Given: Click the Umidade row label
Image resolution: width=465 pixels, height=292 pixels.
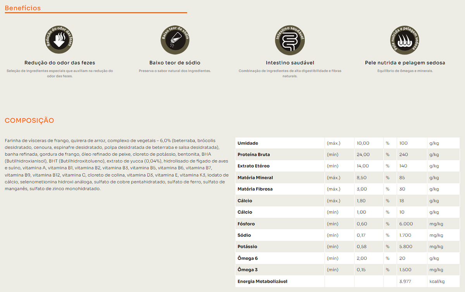Looking at the screenshot, I should 248,143.
